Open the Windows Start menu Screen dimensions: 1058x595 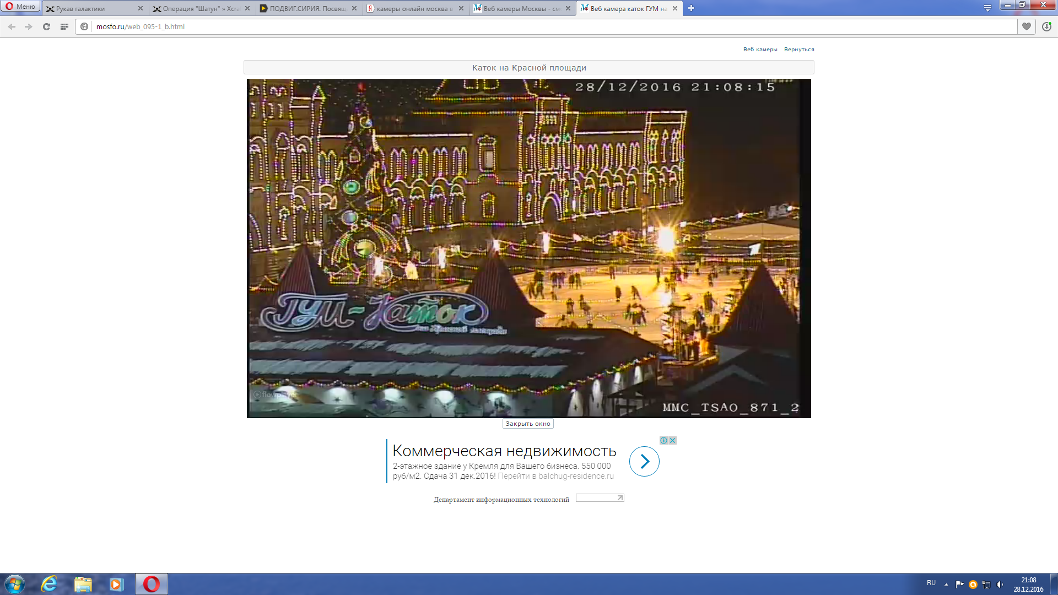pos(14,584)
